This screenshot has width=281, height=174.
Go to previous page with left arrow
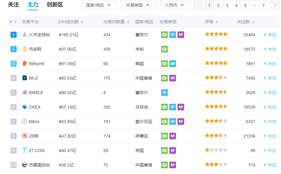(198, 5)
